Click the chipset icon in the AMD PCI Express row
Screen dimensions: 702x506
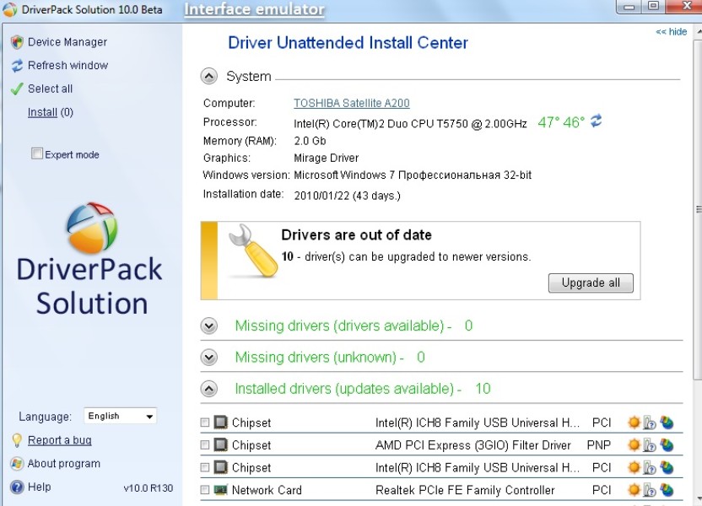[x=220, y=444]
